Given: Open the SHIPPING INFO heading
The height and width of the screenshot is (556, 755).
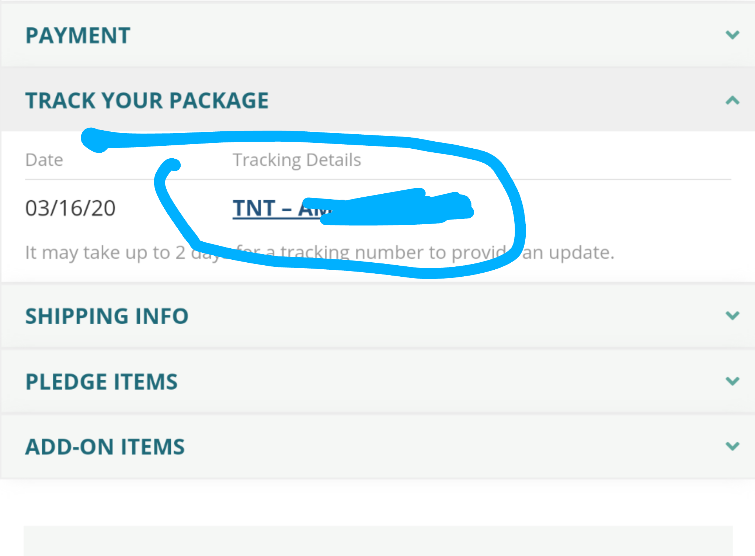Looking at the screenshot, I should pos(107,316).
